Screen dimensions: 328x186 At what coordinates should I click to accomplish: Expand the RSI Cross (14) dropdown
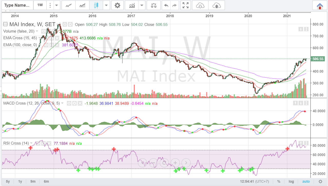coord(31,143)
